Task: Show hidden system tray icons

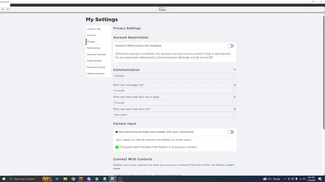Action: point(285,179)
